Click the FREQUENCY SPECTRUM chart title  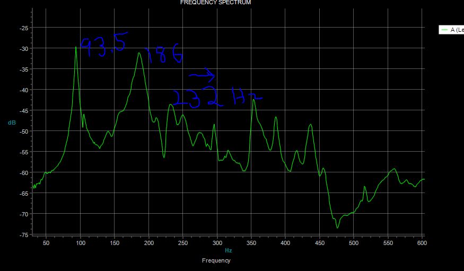pyautogui.click(x=215, y=3)
